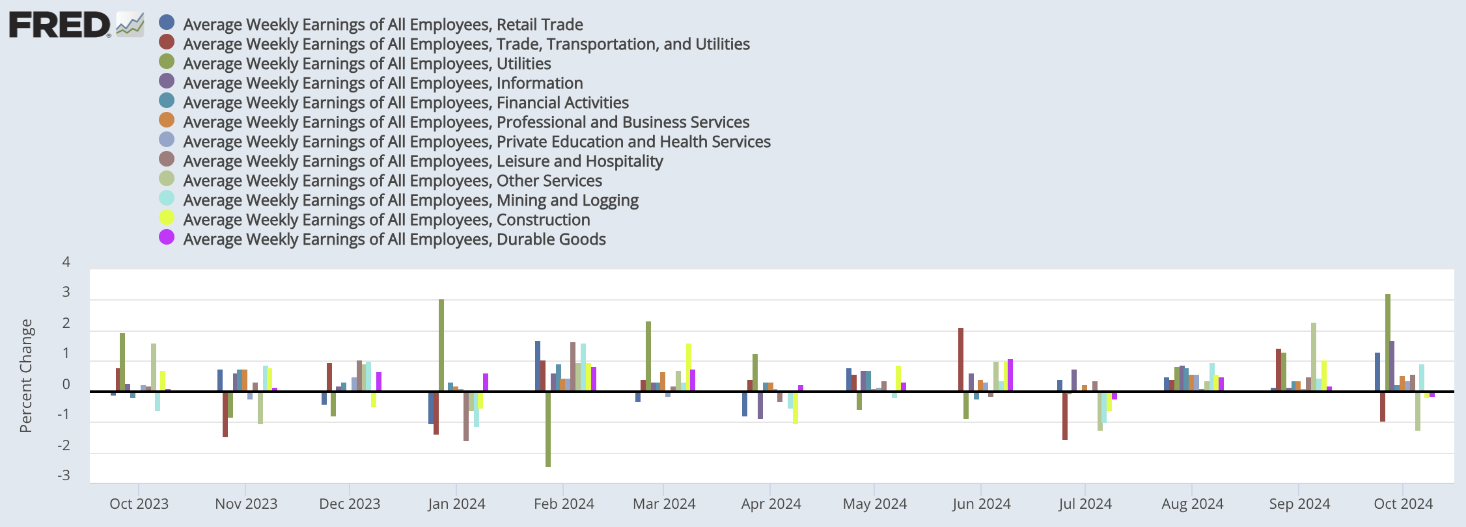Select the Other Services legend label
Screen dimensions: 1466x527
click(x=393, y=181)
